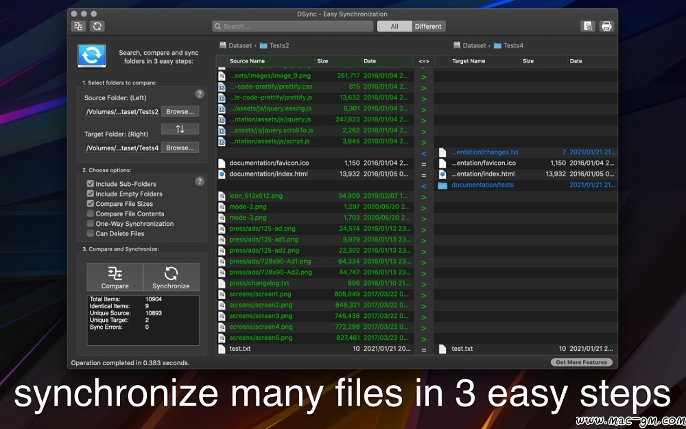Click the <=> direction column header
Viewport: 686px width, 429px height.
coord(423,61)
